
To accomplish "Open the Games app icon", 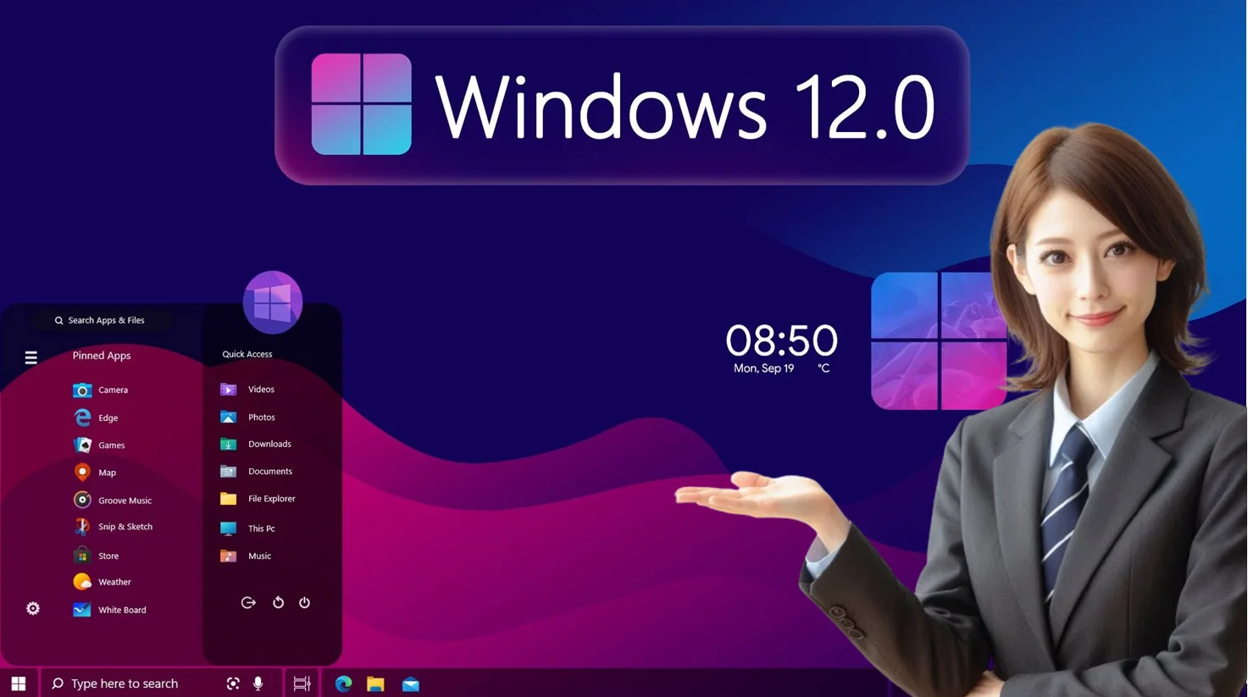I will [82, 445].
